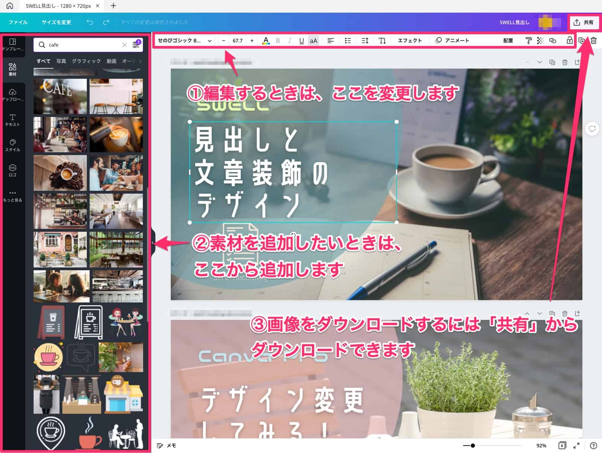
Task: Click the copy style paint roller icon
Action: 528,41
